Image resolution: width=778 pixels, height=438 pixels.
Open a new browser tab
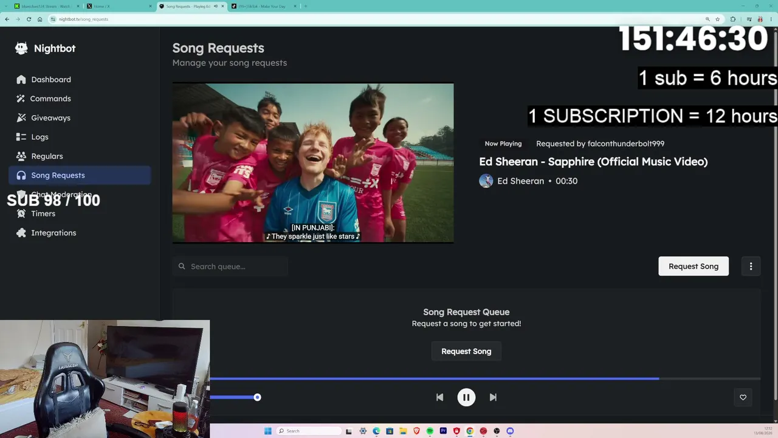point(305,6)
